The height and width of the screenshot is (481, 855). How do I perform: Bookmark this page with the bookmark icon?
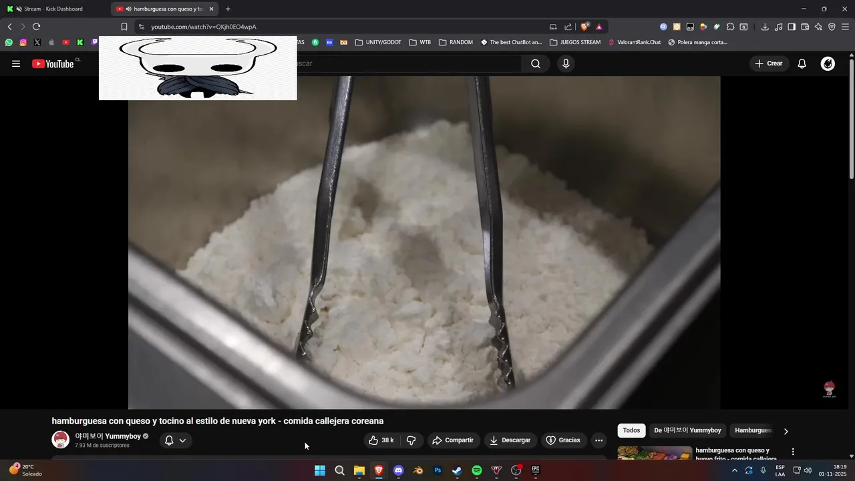tap(124, 27)
